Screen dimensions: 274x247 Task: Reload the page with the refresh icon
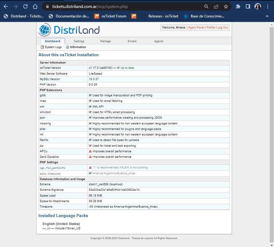pos(25,6)
